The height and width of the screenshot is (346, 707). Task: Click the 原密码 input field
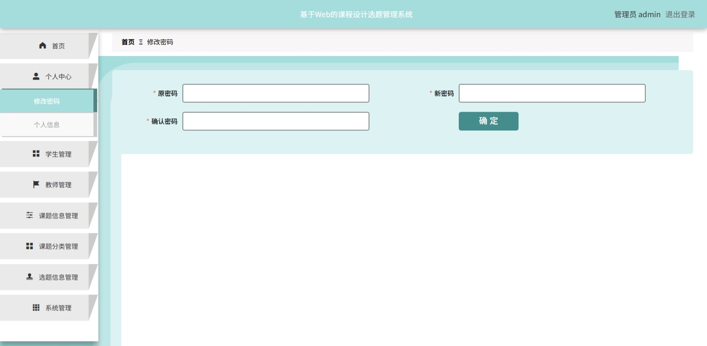click(x=276, y=93)
